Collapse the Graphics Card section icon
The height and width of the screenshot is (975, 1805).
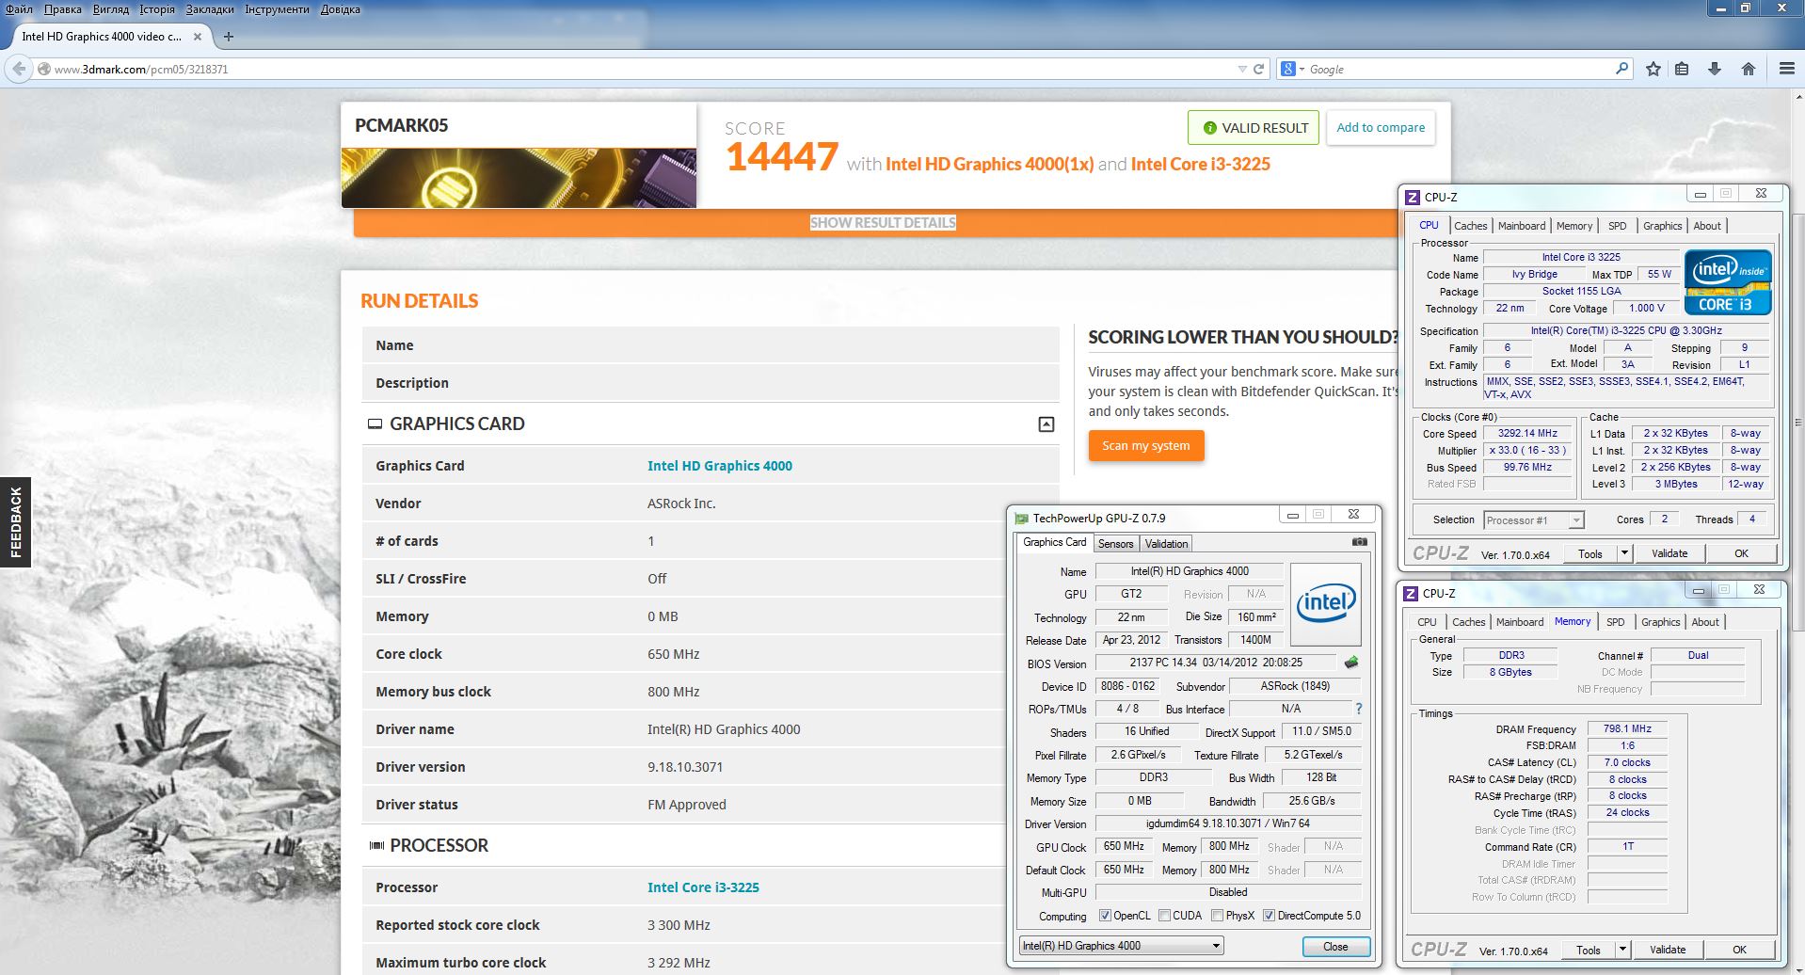coord(1046,424)
